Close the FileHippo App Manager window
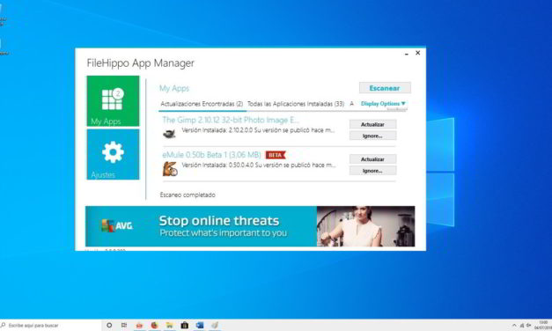Image resolution: width=552 pixels, height=331 pixels. point(418,53)
